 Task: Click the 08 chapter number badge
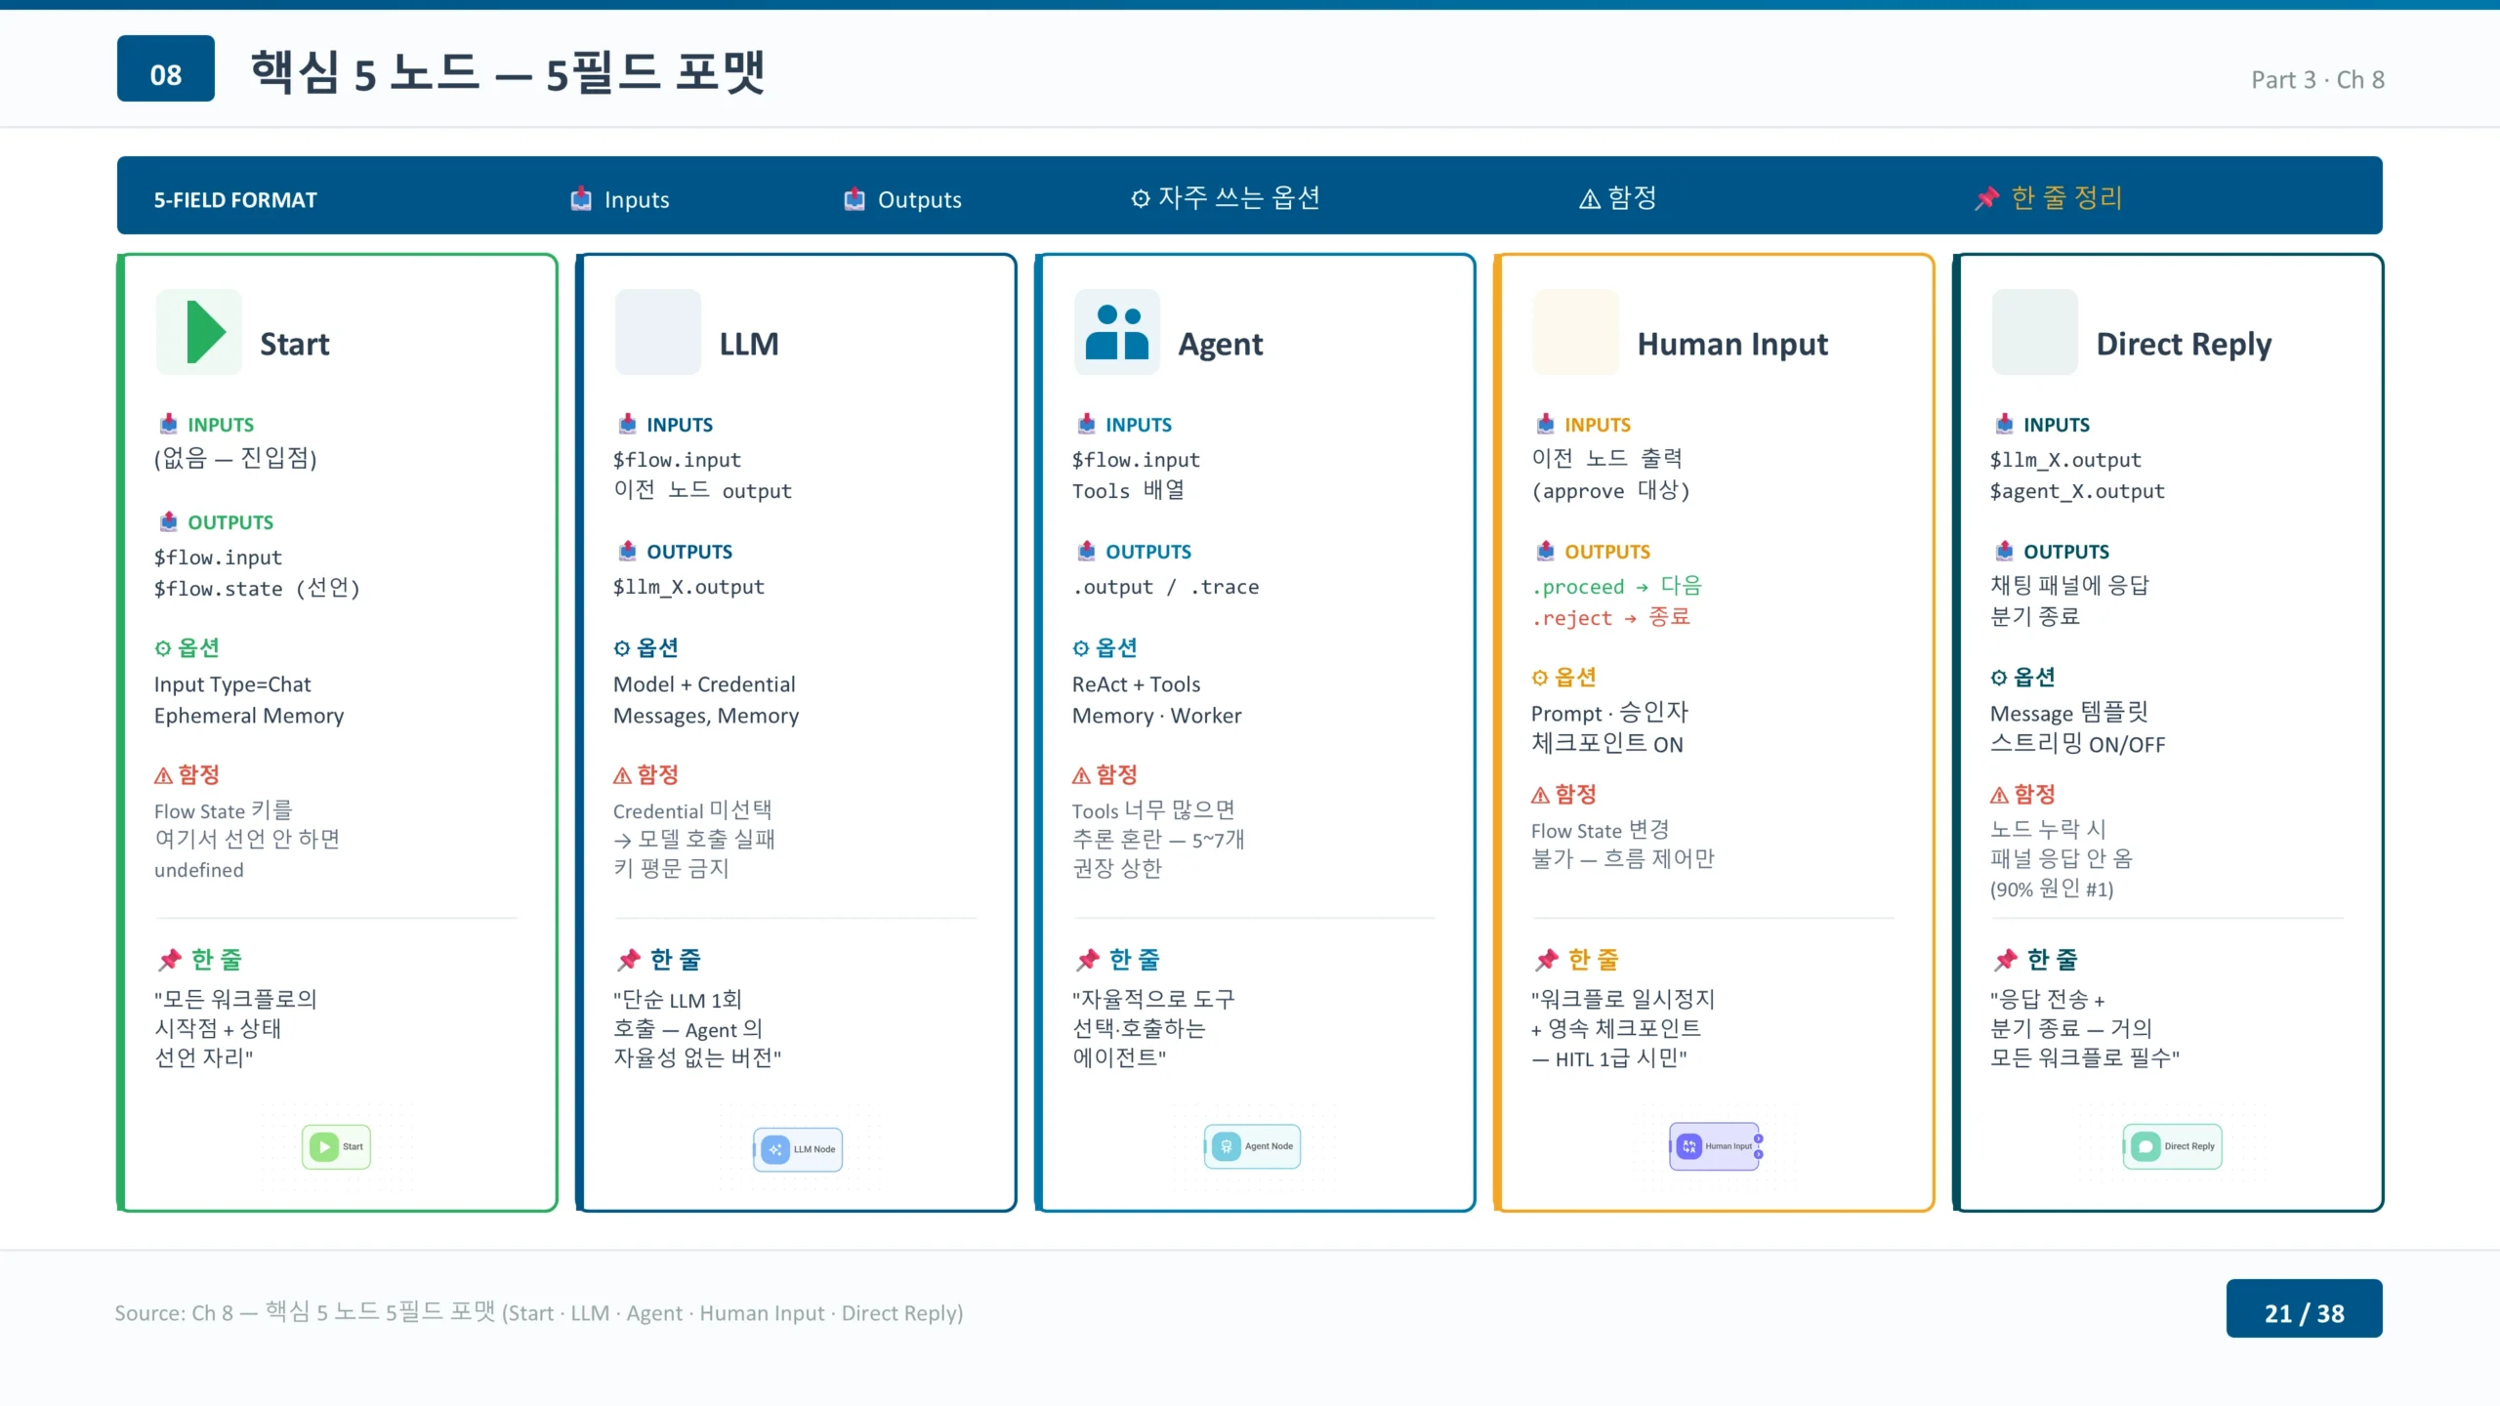[166, 68]
